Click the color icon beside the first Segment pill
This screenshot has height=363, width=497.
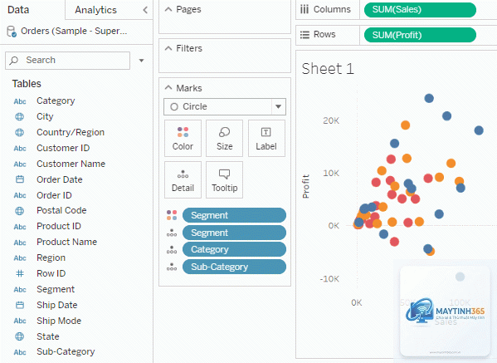point(172,215)
